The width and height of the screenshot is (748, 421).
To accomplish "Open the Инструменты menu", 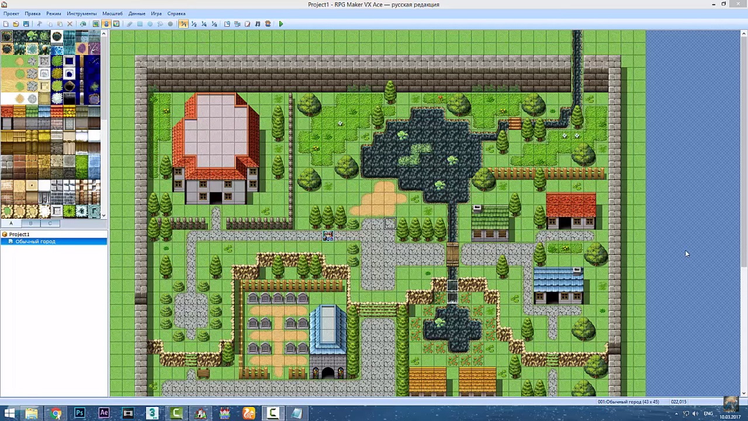I will (81, 13).
